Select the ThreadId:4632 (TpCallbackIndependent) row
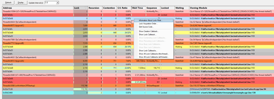The height and width of the screenshot is (99, 274). pos(138,57)
